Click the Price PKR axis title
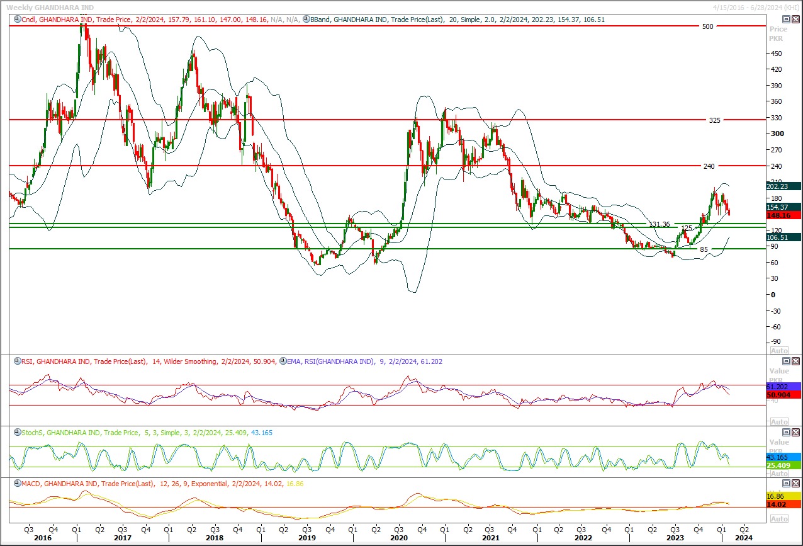This screenshot has height=546, width=803. click(x=778, y=33)
